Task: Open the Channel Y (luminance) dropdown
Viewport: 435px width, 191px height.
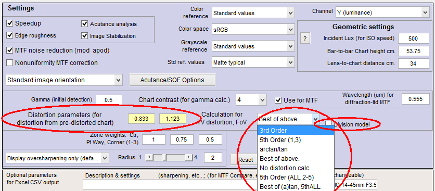Action: click(x=382, y=12)
